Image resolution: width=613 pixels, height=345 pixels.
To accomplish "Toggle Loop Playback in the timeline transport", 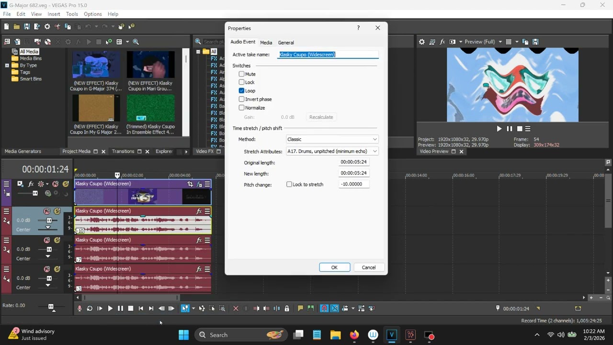I will tap(90, 309).
